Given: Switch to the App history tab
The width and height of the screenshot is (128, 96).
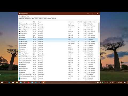Looking at the screenshot, I should pyautogui.click(x=35, y=18).
